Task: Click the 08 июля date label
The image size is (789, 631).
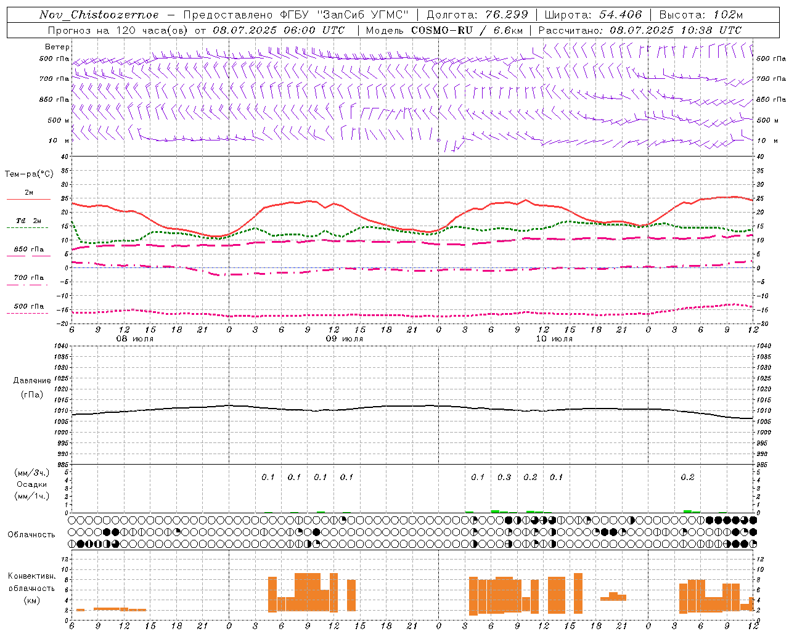Action: click(x=135, y=339)
